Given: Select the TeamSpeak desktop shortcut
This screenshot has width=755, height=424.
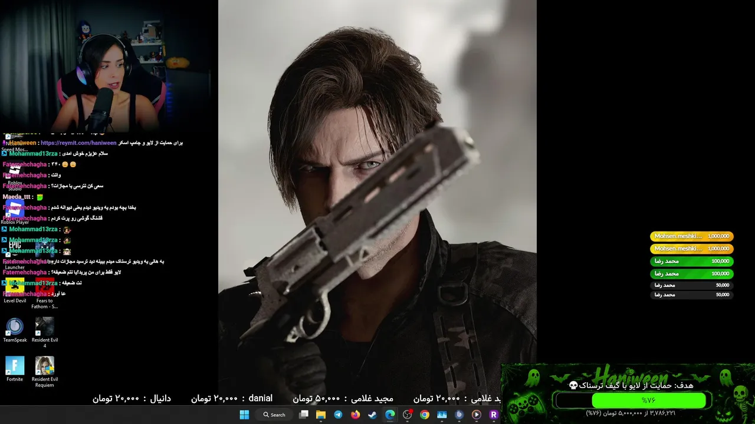Looking at the screenshot, I should pos(15,330).
